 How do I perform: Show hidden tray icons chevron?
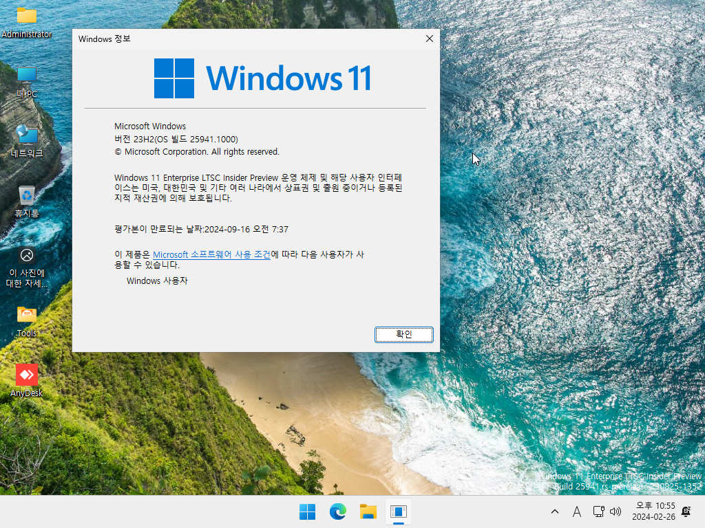coord(555,511)
